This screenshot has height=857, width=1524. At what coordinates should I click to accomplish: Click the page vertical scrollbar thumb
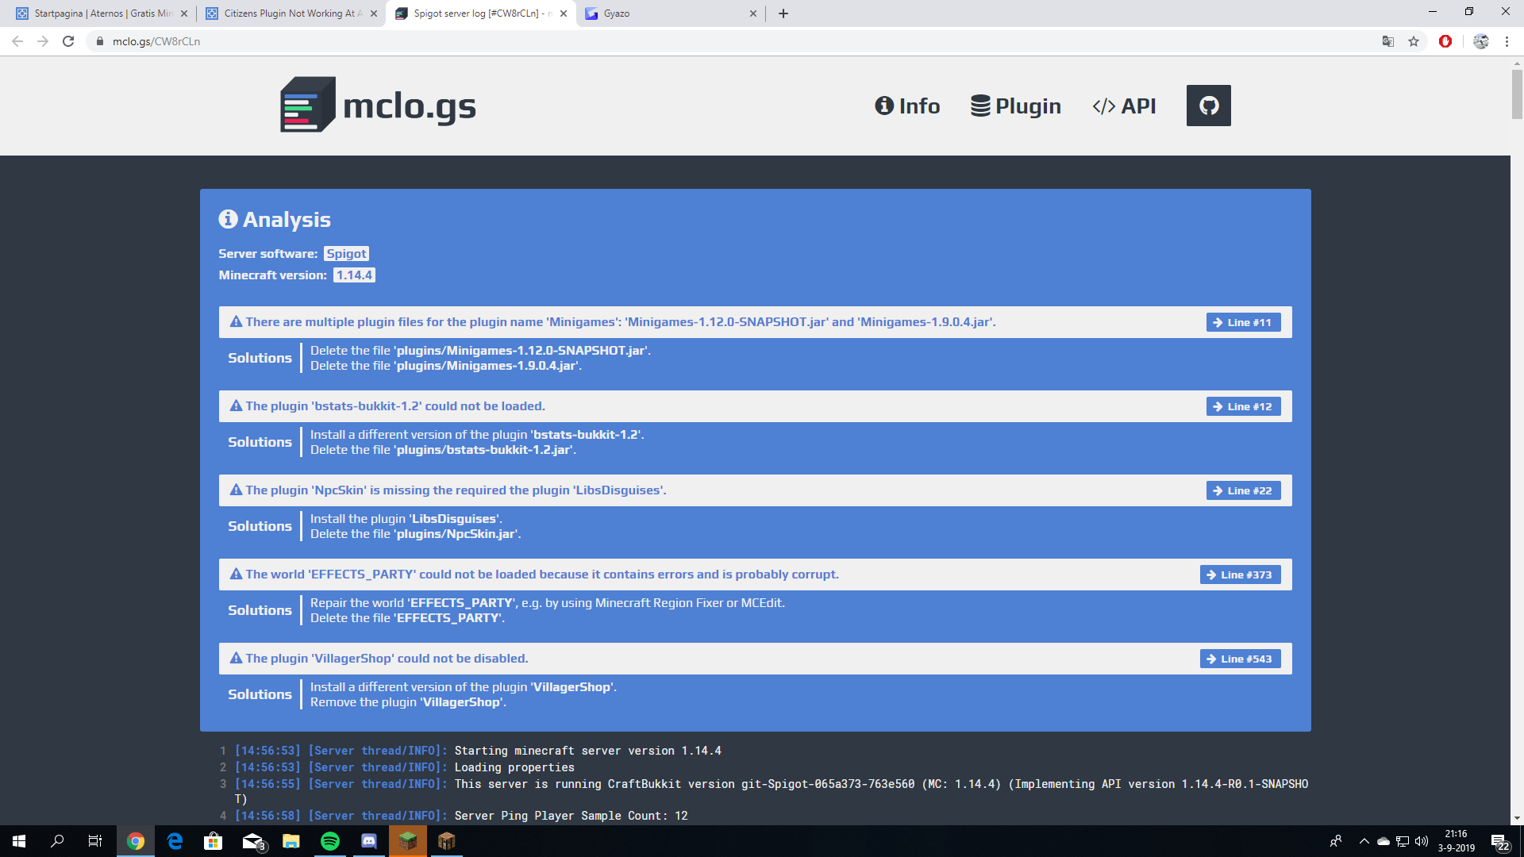[x=1517, y=94]
